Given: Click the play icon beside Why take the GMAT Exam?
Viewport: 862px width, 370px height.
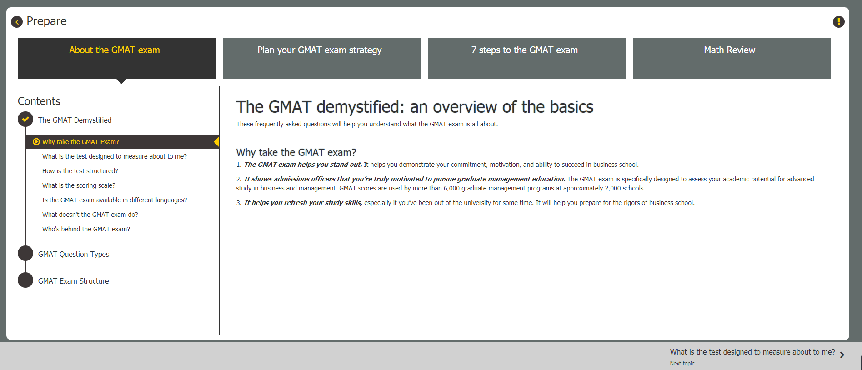Looking at the screenshot, I should [36, 142].
